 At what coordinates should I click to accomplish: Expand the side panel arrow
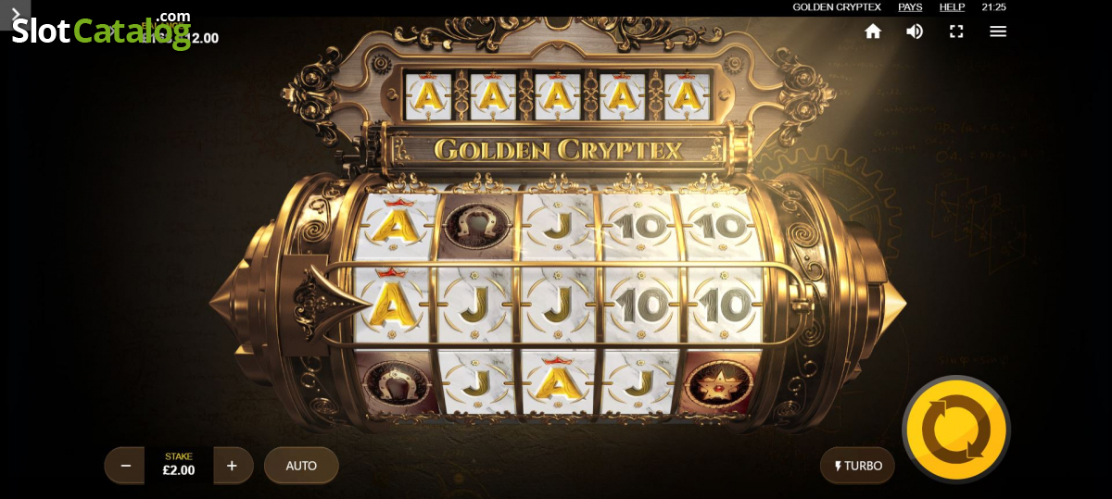(x=15, y=14)
